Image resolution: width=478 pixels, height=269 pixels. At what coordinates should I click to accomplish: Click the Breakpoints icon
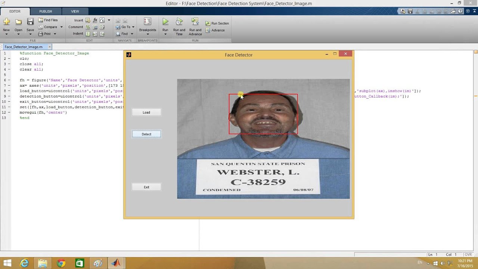[148, 22]
